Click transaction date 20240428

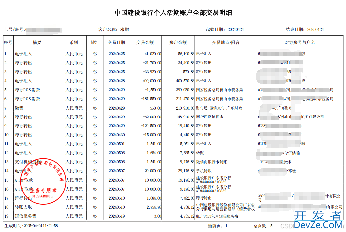117,81
